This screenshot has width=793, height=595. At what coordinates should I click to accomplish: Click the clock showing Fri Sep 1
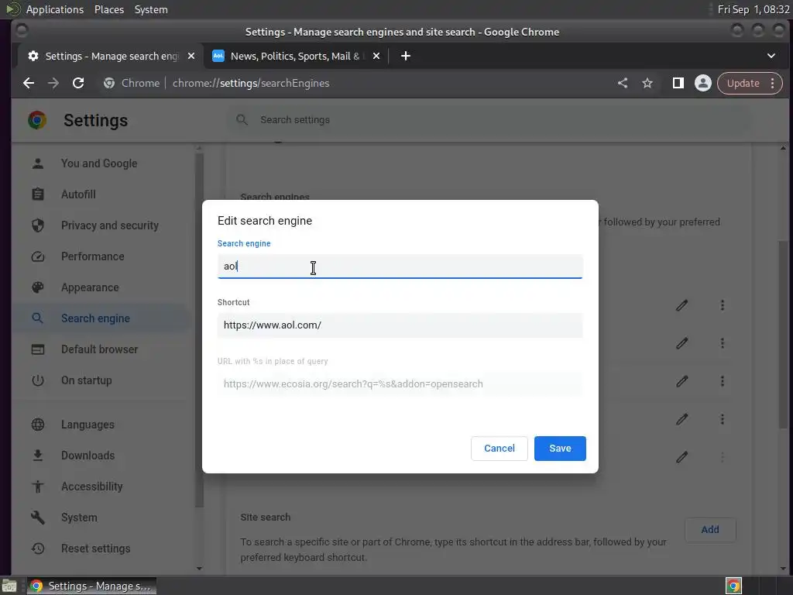tap(753, 9)
